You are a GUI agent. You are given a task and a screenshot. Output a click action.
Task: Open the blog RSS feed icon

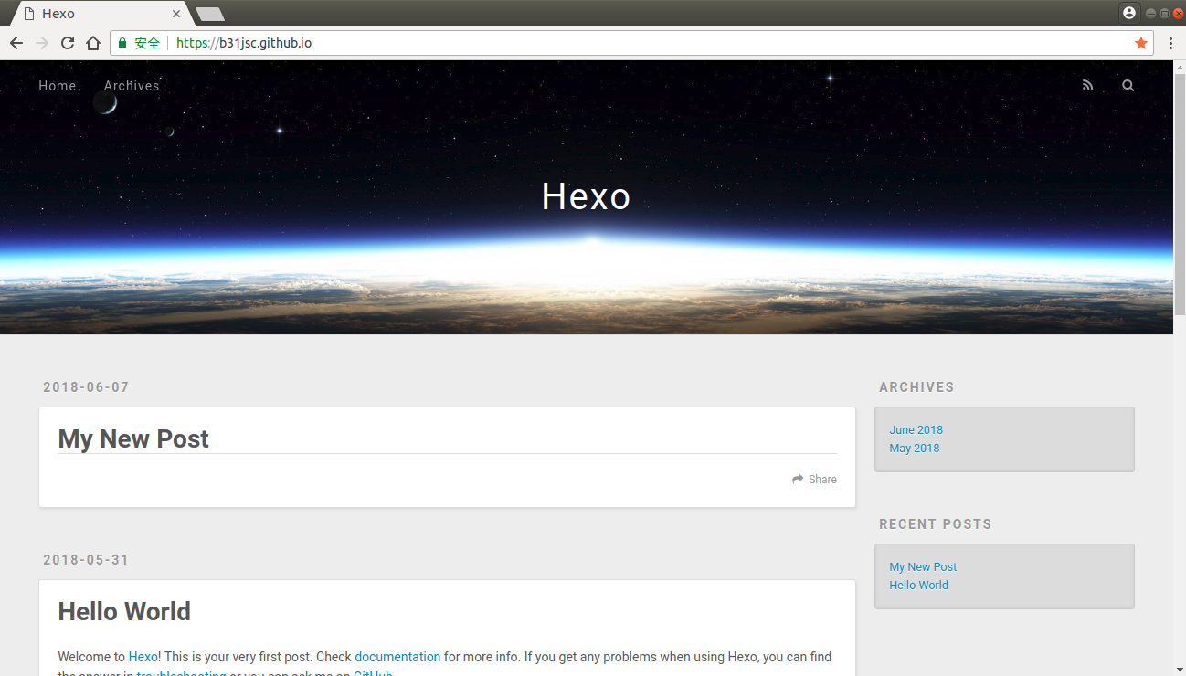click(x=1087, y=85)
